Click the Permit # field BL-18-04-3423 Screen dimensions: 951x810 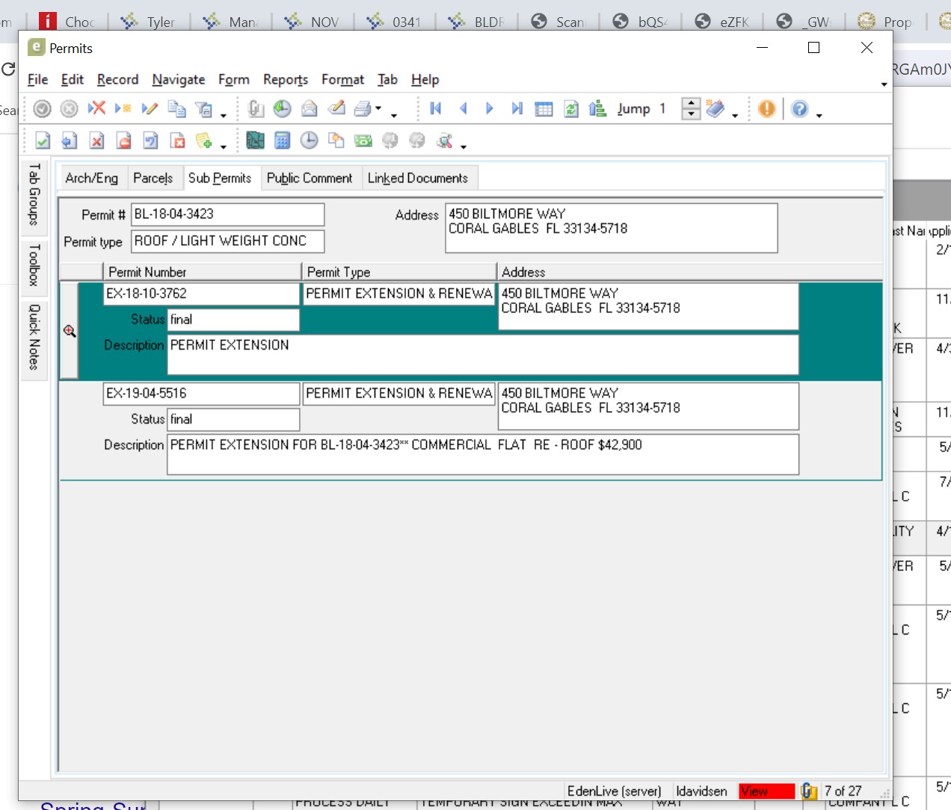[227, 214]
